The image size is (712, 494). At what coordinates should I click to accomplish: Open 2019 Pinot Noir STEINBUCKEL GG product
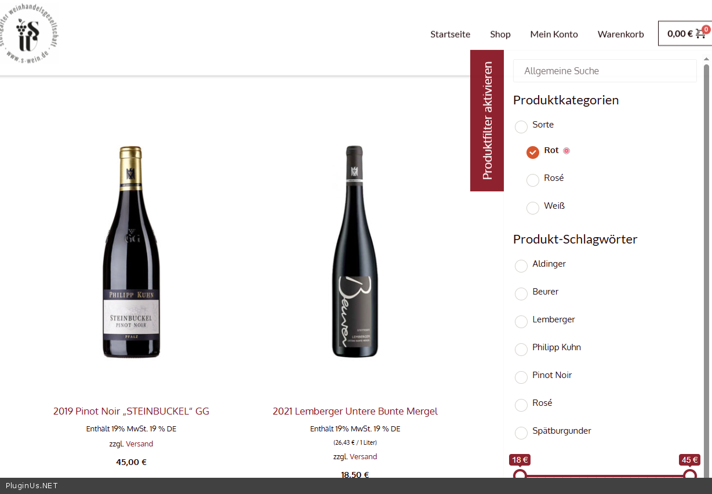point(131,411)
